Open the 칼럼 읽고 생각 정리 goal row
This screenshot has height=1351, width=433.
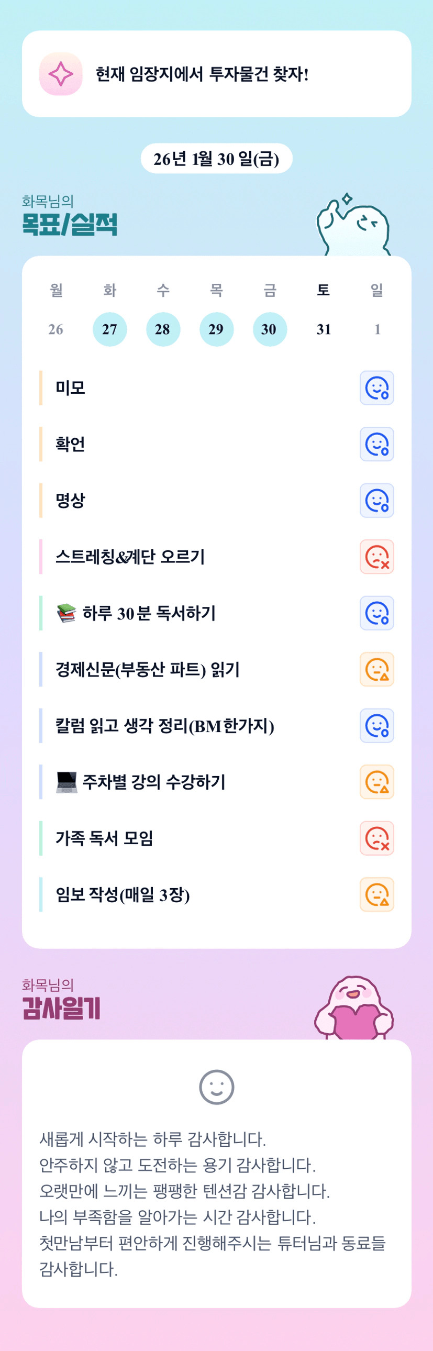coord(164,726)
